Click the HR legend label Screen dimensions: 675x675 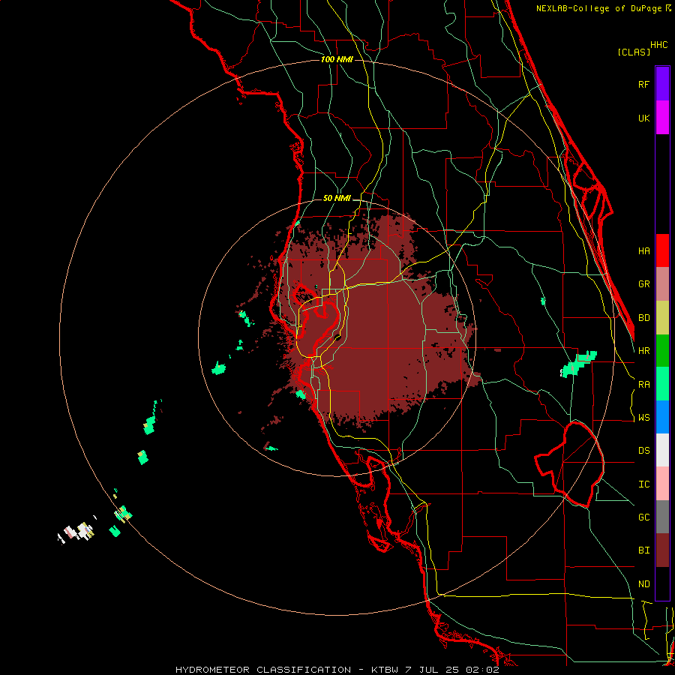(x=643, y=351)
